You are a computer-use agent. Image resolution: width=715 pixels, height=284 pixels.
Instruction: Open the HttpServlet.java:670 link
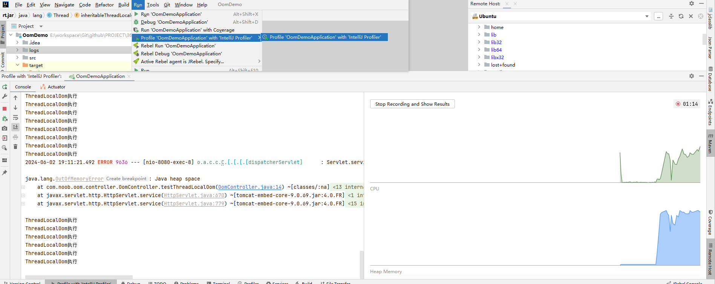tap(194, 195)
